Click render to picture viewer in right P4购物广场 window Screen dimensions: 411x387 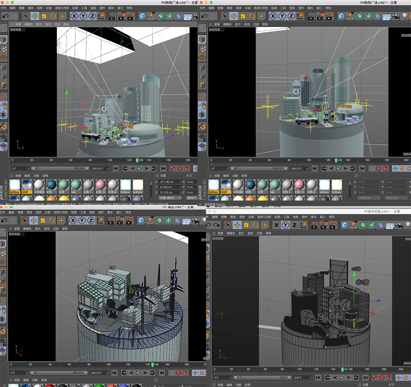coord(321,16)
